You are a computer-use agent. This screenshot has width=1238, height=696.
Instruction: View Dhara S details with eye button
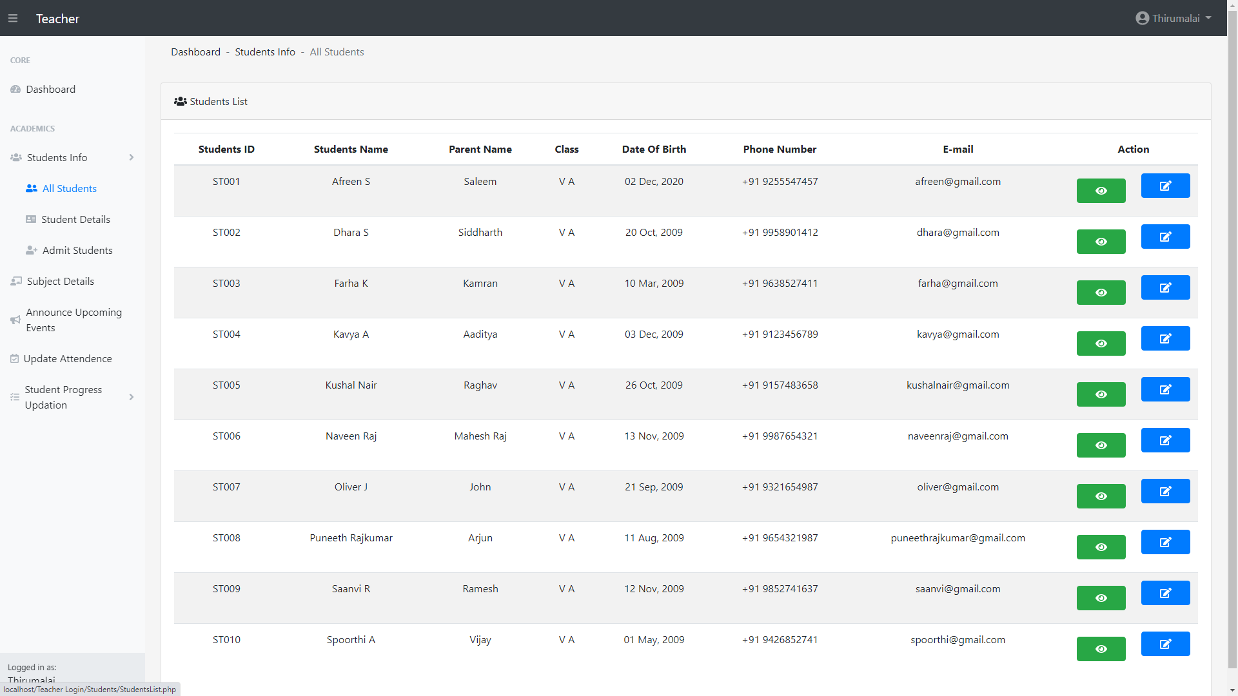[1101, 242]
